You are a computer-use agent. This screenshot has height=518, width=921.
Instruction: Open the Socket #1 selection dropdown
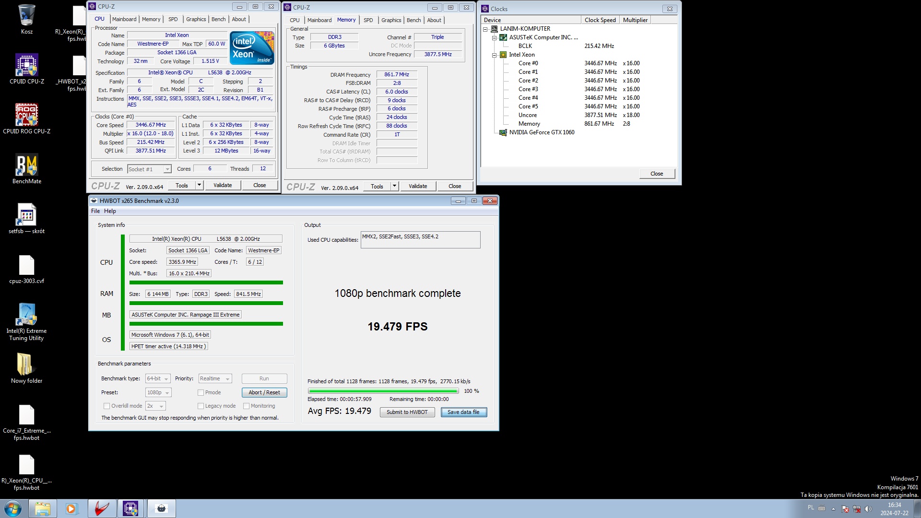tap(149, 169)
